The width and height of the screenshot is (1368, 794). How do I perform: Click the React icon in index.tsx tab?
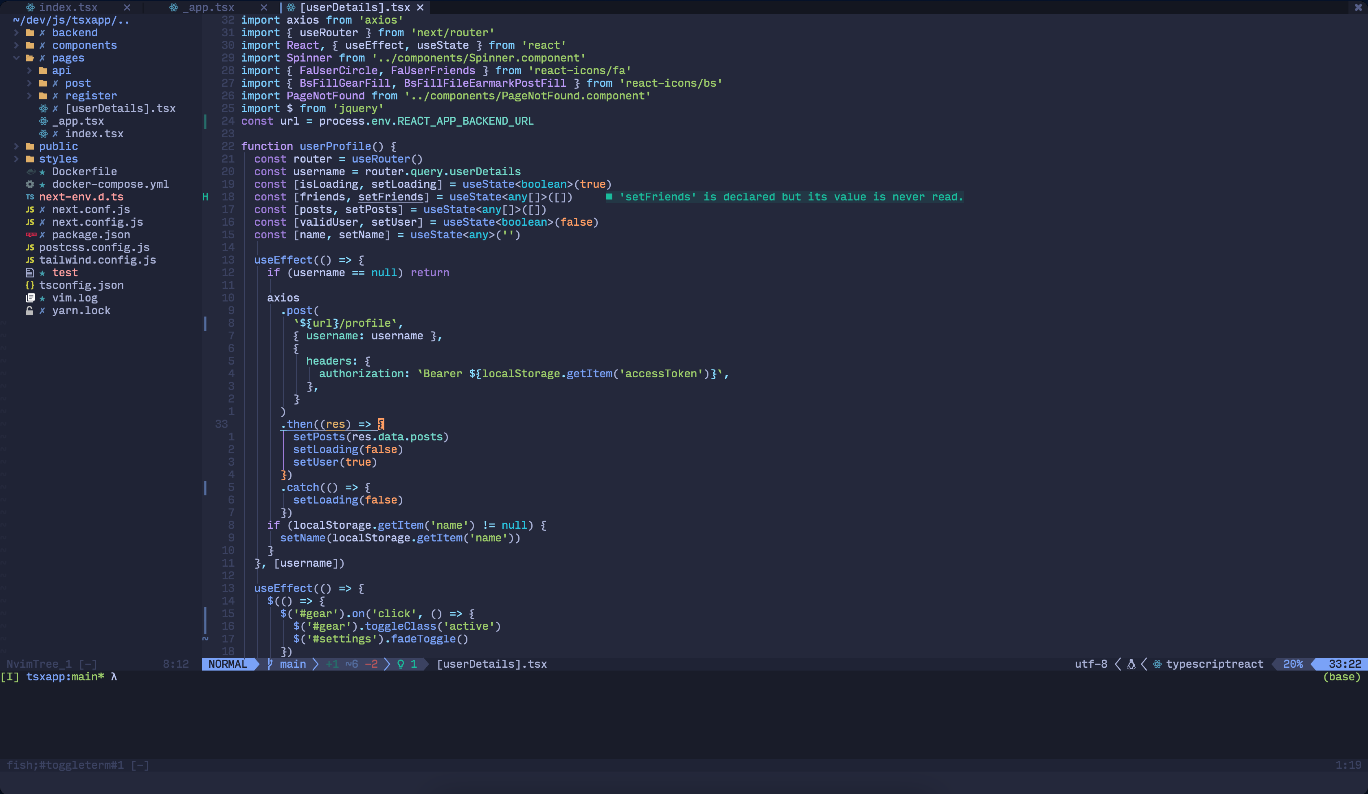pyautogui.click(x=31, y=7)
